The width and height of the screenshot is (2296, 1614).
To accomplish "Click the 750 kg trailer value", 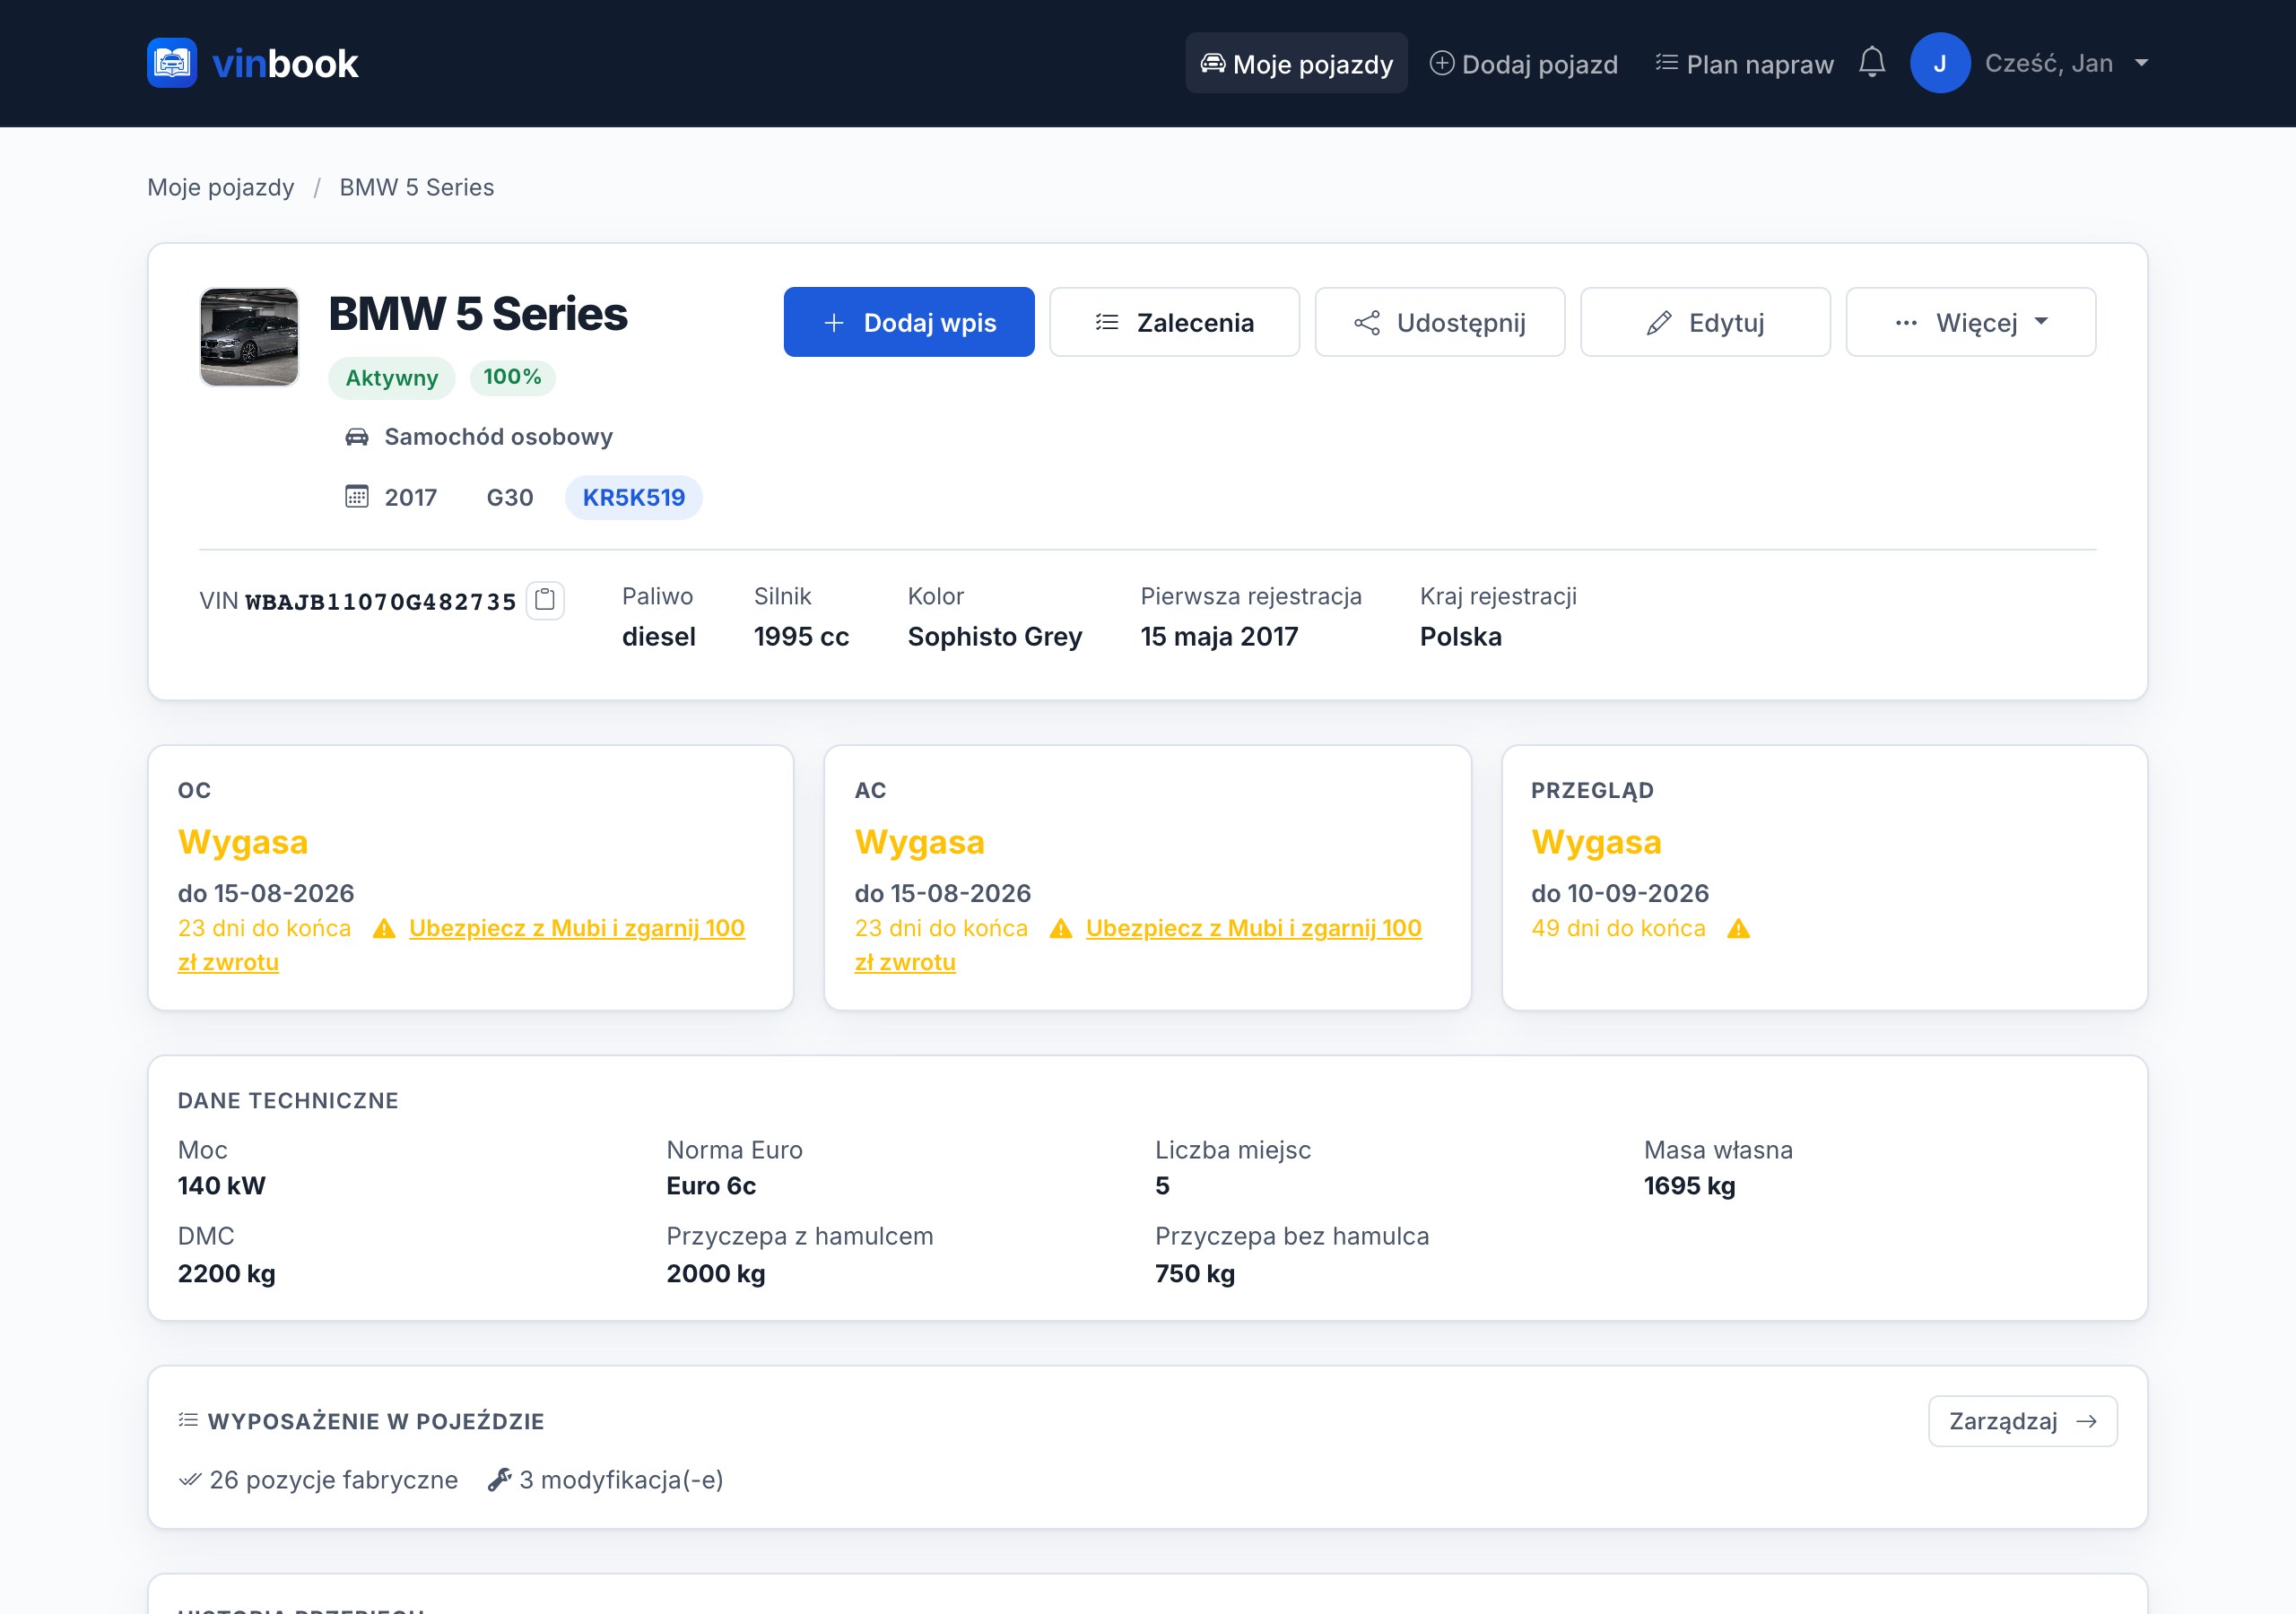I will click(1194, 1274).
